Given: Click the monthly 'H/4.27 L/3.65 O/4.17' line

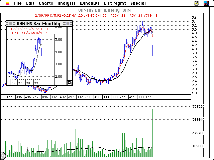Looking at the screenshot, I should pos(29,33).
